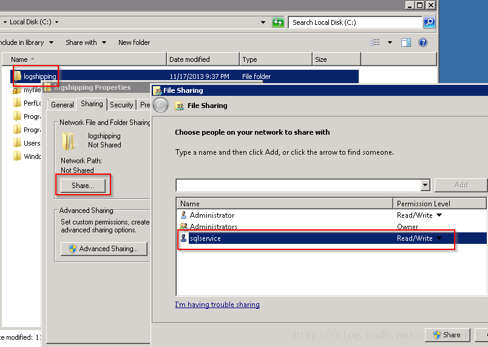Change sqlservice permission level dropdown
The width and height of the screenshot is (488, 347).
coord(439,238)
